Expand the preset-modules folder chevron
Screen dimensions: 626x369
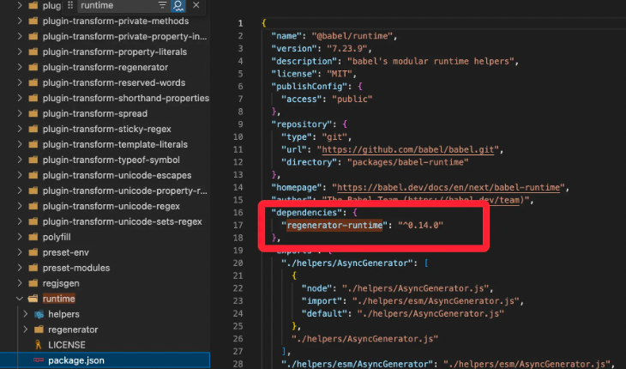20,268
